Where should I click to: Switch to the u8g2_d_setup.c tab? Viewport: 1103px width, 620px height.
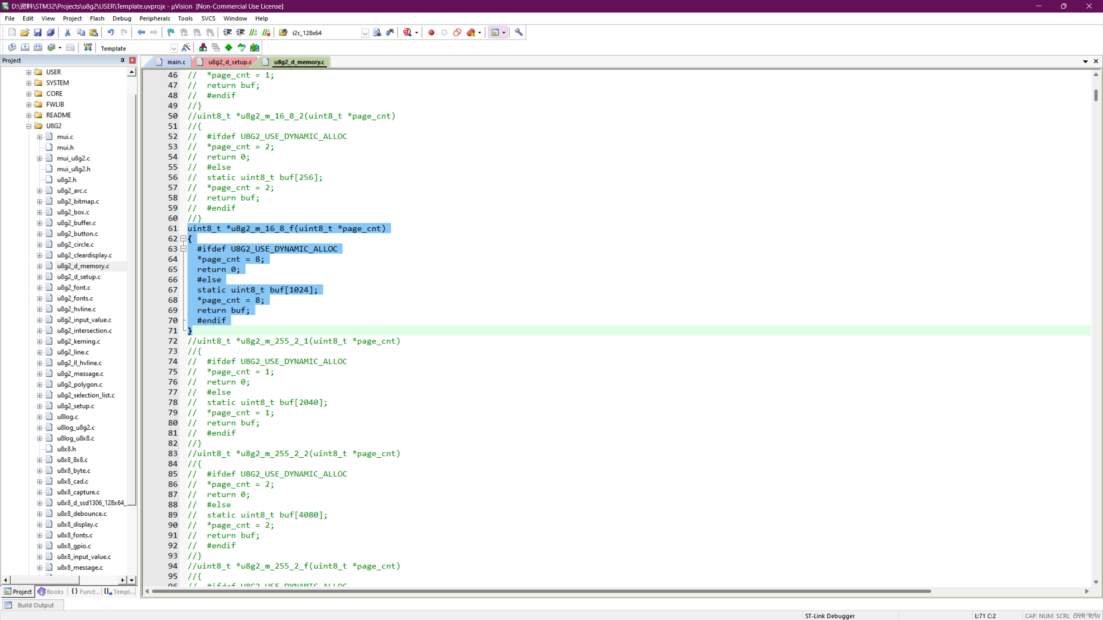(x=230, y=62)
